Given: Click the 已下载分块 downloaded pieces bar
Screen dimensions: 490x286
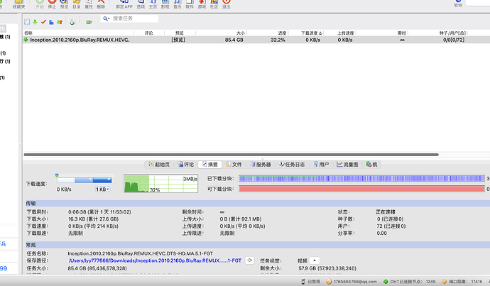Looking at the screenshot, I should pos(362,179).
